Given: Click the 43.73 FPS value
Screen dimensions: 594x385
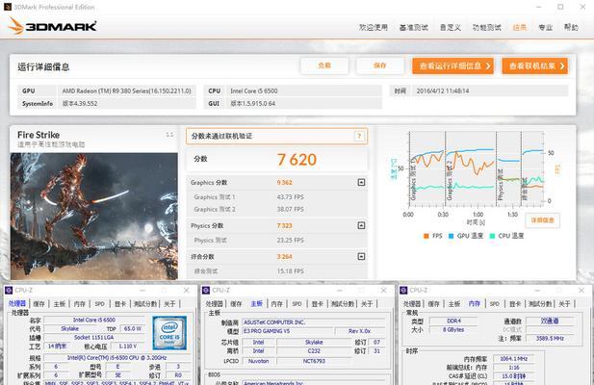Looking at the screenshot, I should (290, 197).
